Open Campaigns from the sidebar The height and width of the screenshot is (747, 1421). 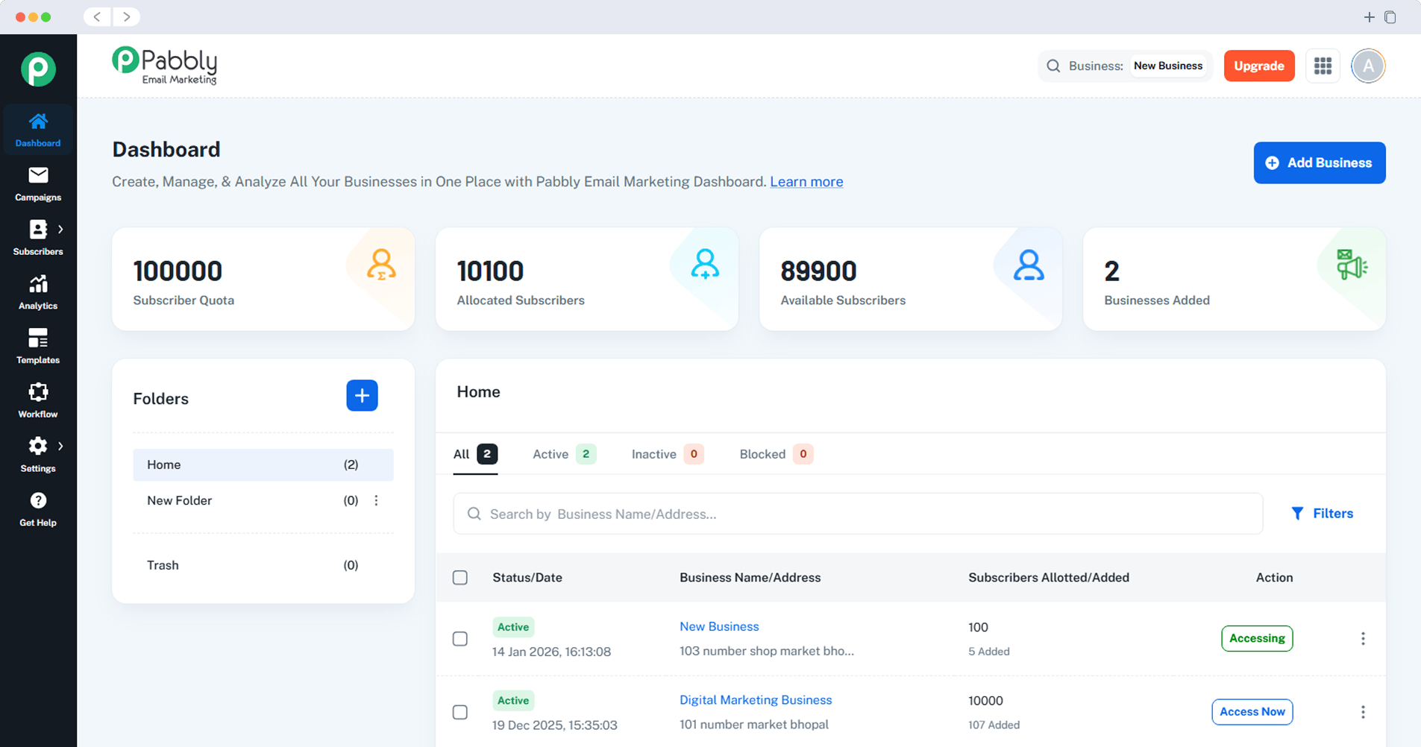(x=38, y=183)
